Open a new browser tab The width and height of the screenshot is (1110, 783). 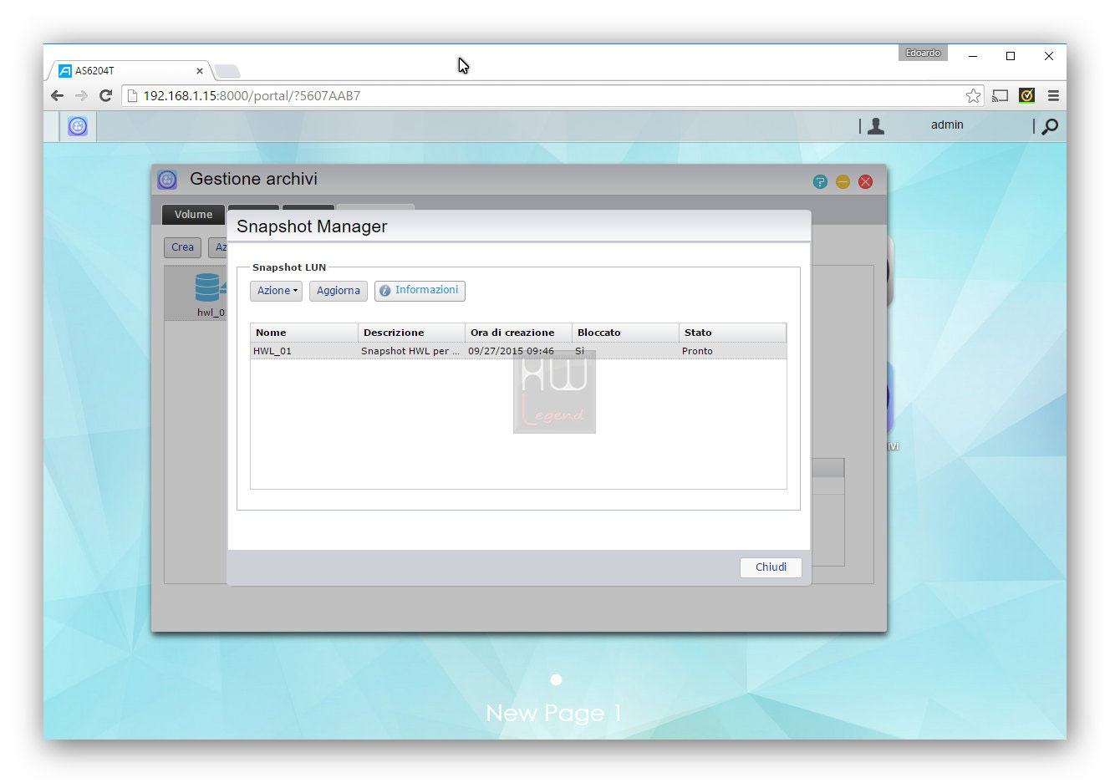pyautogui.click(x=227, y=72)
